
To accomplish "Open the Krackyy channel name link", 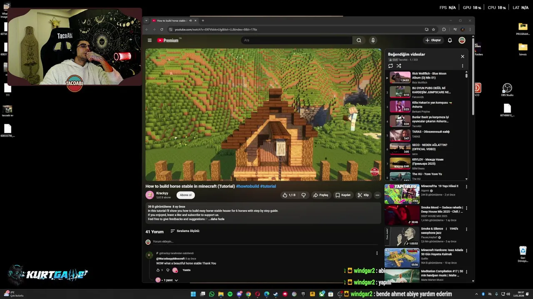I will pos(162,193).
